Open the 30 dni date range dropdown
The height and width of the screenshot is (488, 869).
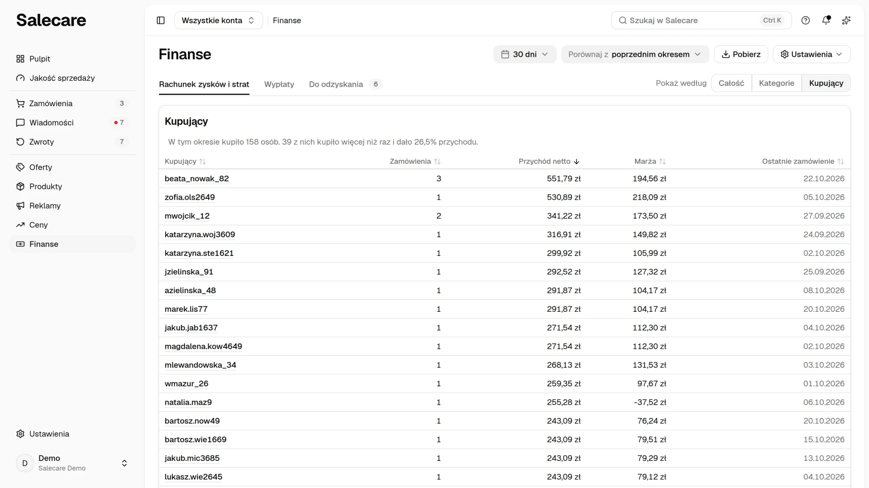[x=525, y=54]
